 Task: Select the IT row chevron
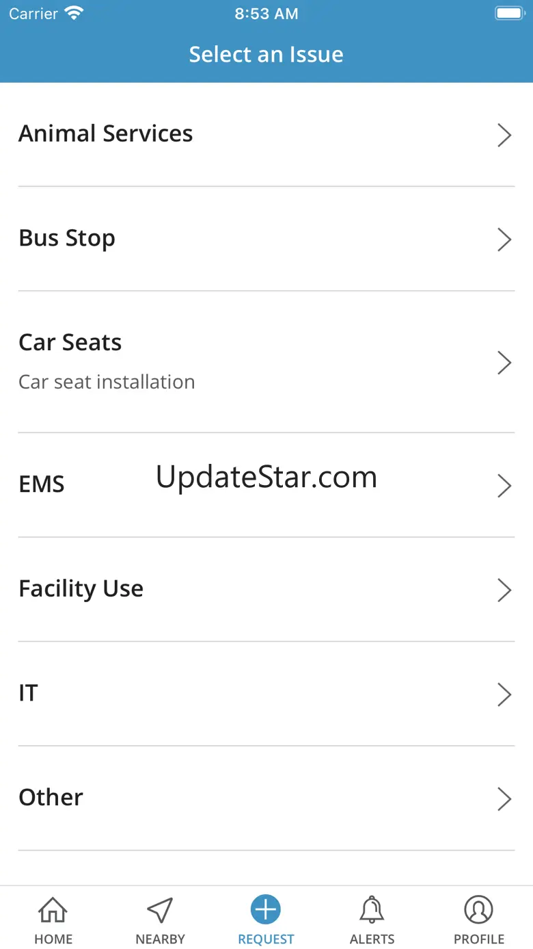point(504,694)
